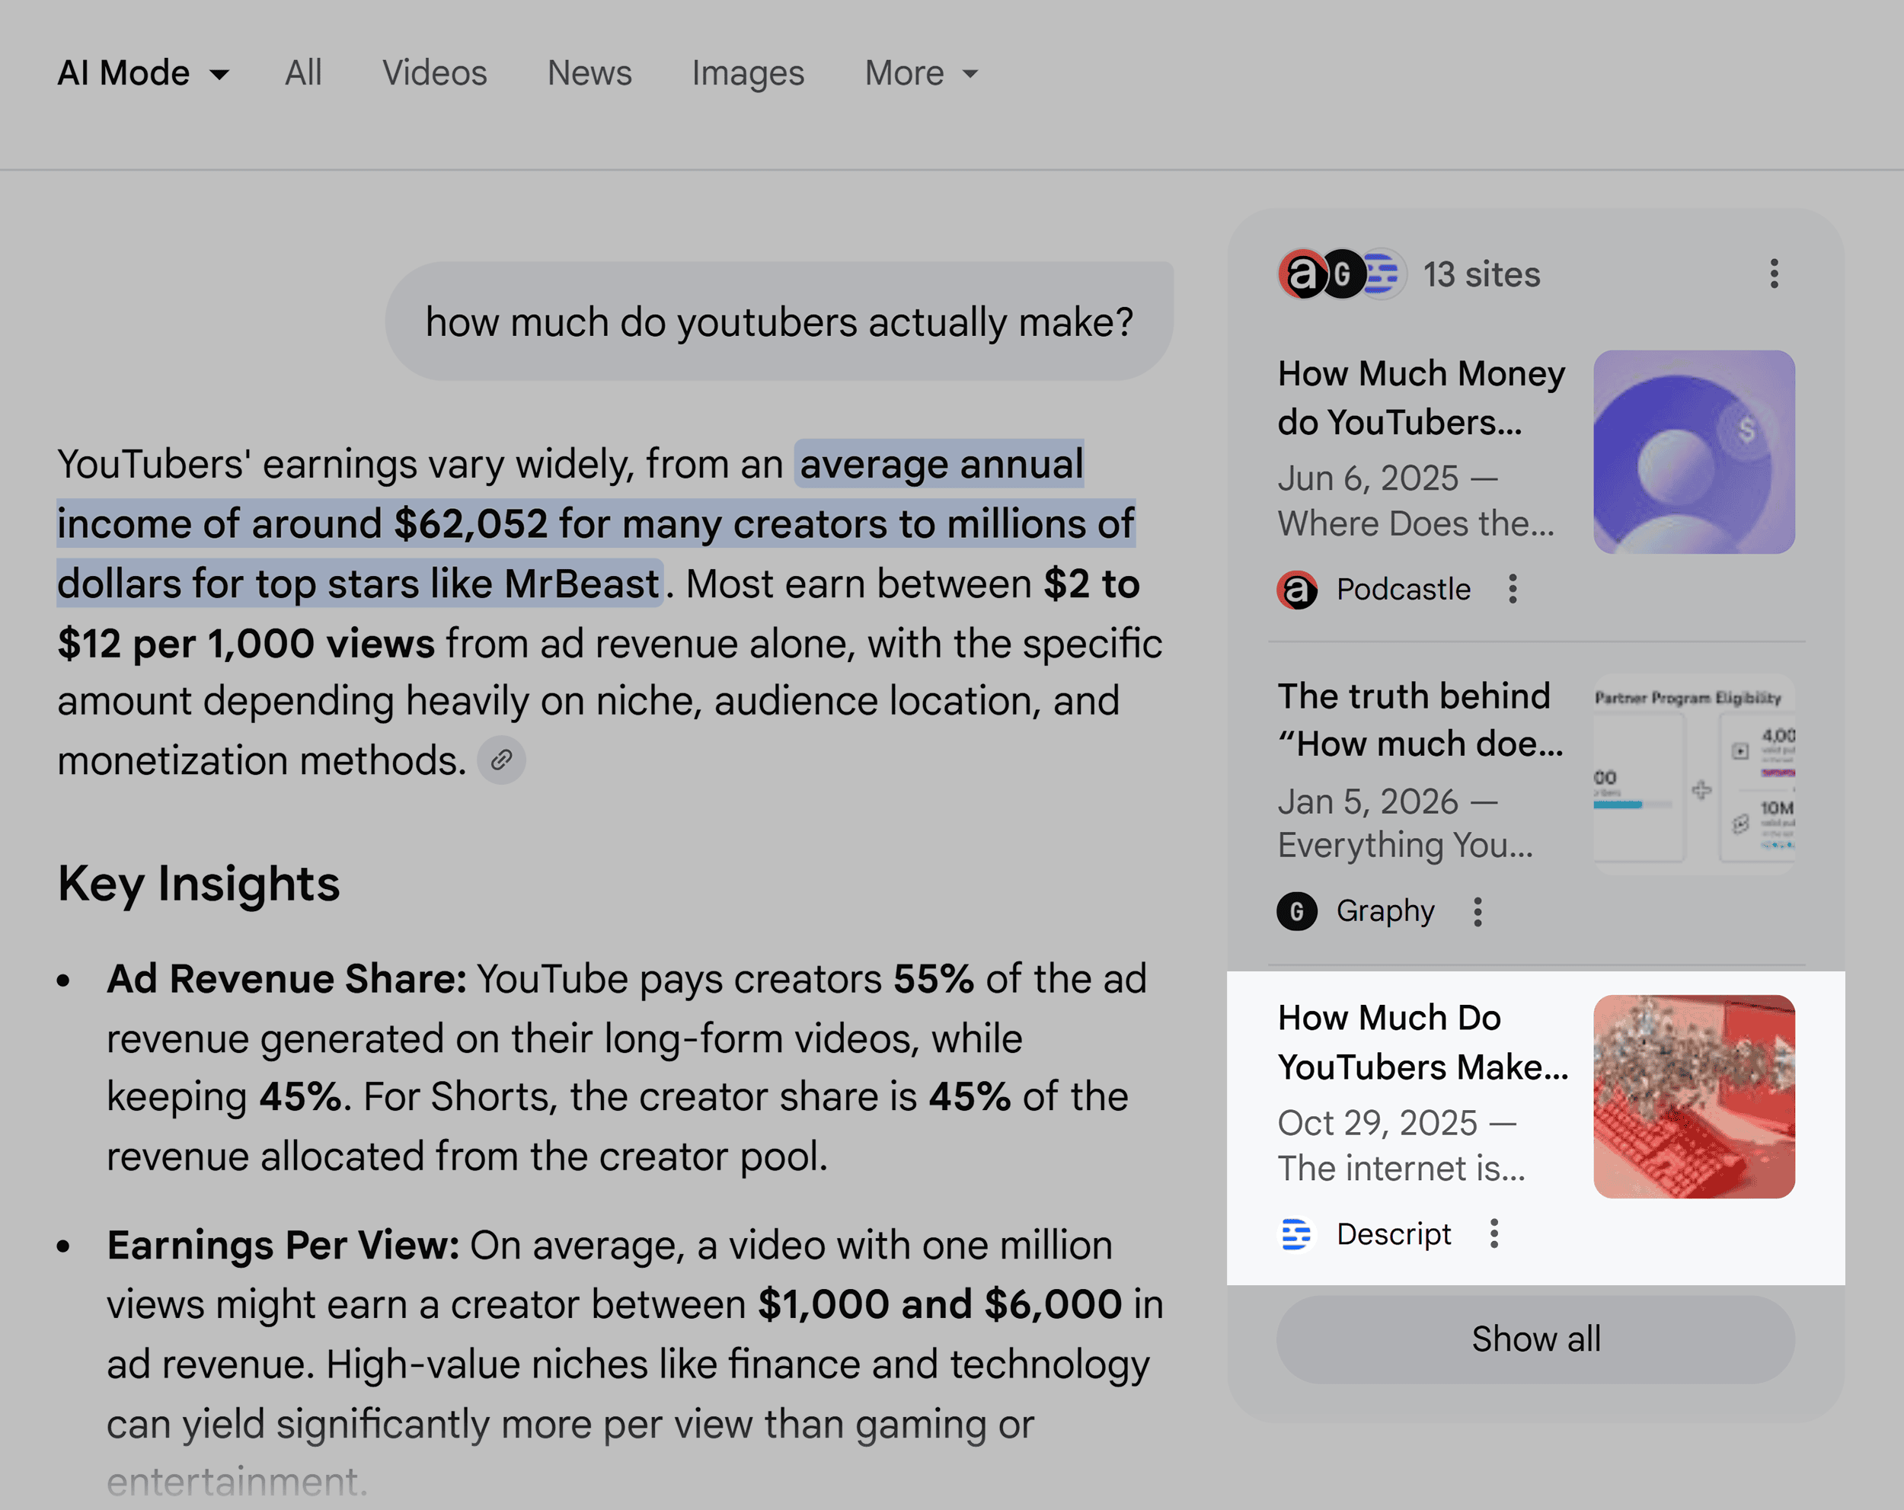The height and width of the screenshot is (1510, 1904).
Task: Open the Descript article 'How Much Do YouTubers Make'
Action: click(1423, 1042)
